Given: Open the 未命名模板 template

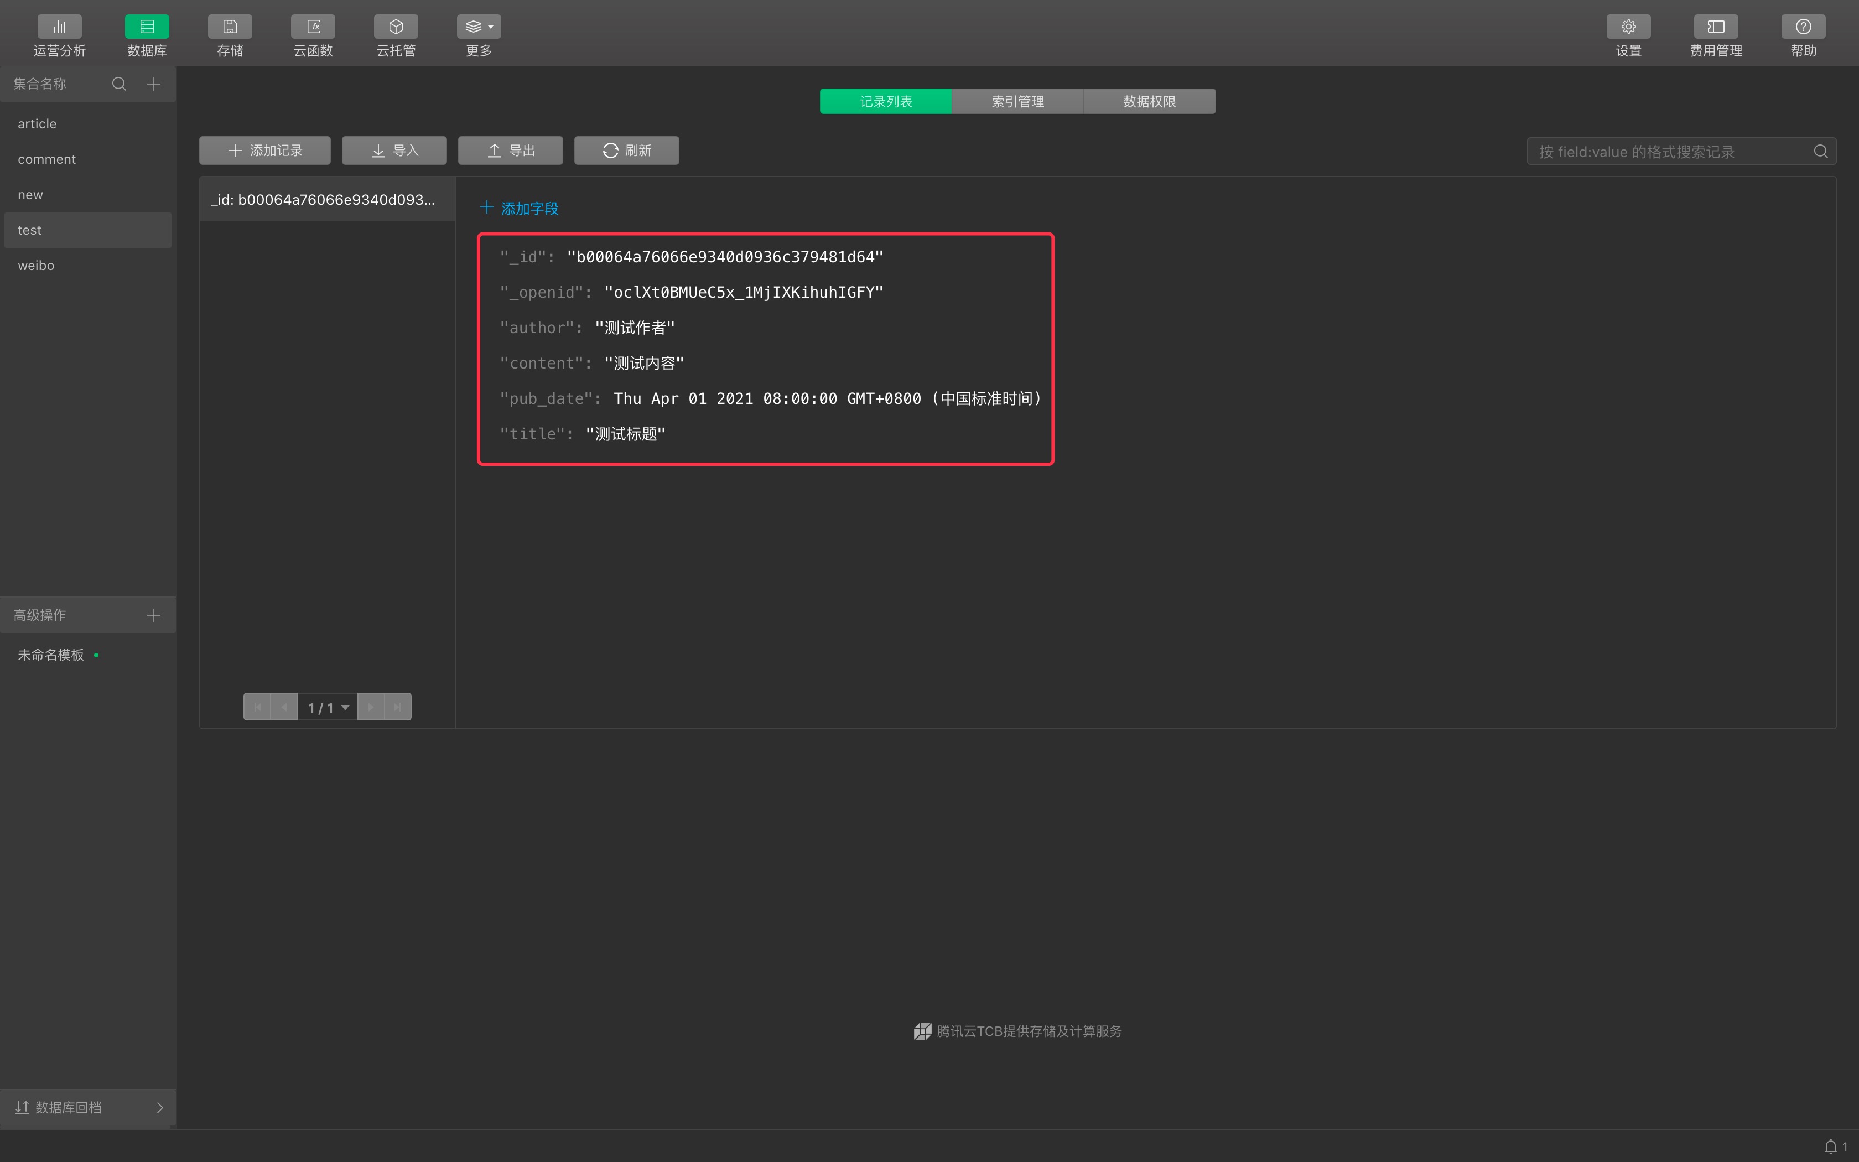Looking at the screenshot, I should pos(51,655).
